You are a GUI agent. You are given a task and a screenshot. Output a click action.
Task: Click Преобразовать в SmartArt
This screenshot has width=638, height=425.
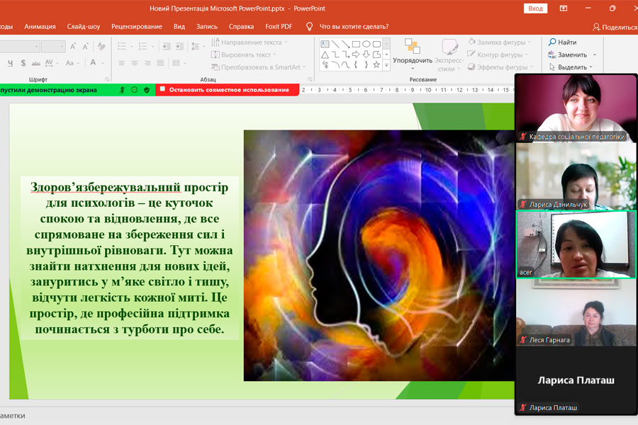258,67
